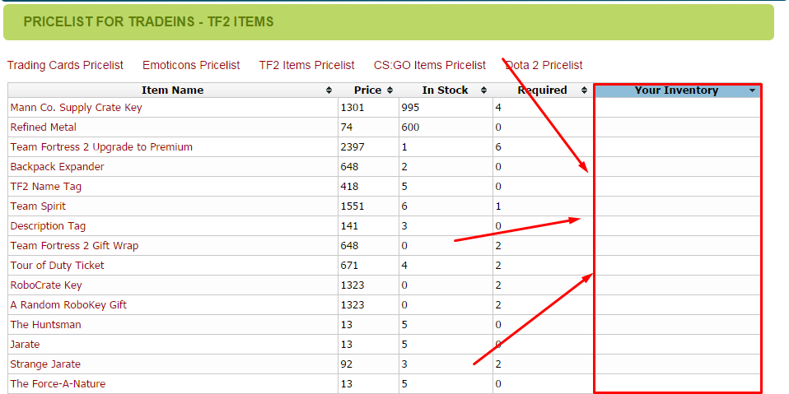789x394 pixels.
Task: Open The Force-A-Nature item link
Action: click(x=58, y=384)
